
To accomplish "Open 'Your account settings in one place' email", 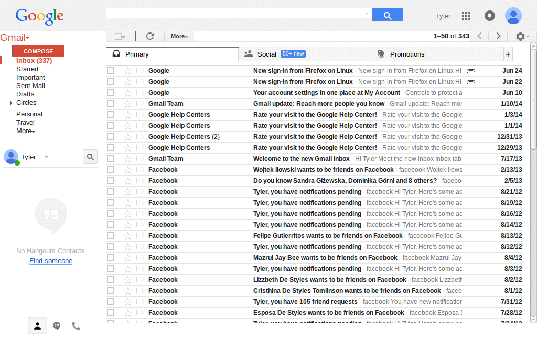I will 314,93.
